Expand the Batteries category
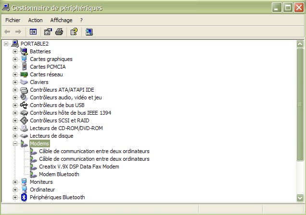This screenshot has height=215, width=306. click(15, 51)
